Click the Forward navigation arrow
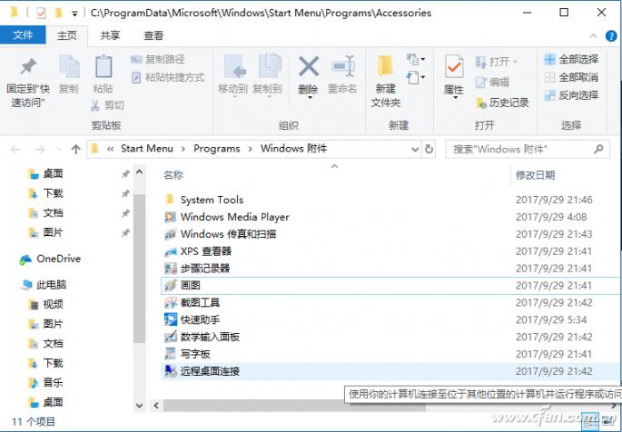Screen dimensions: 622x432 tap(40, 150)
